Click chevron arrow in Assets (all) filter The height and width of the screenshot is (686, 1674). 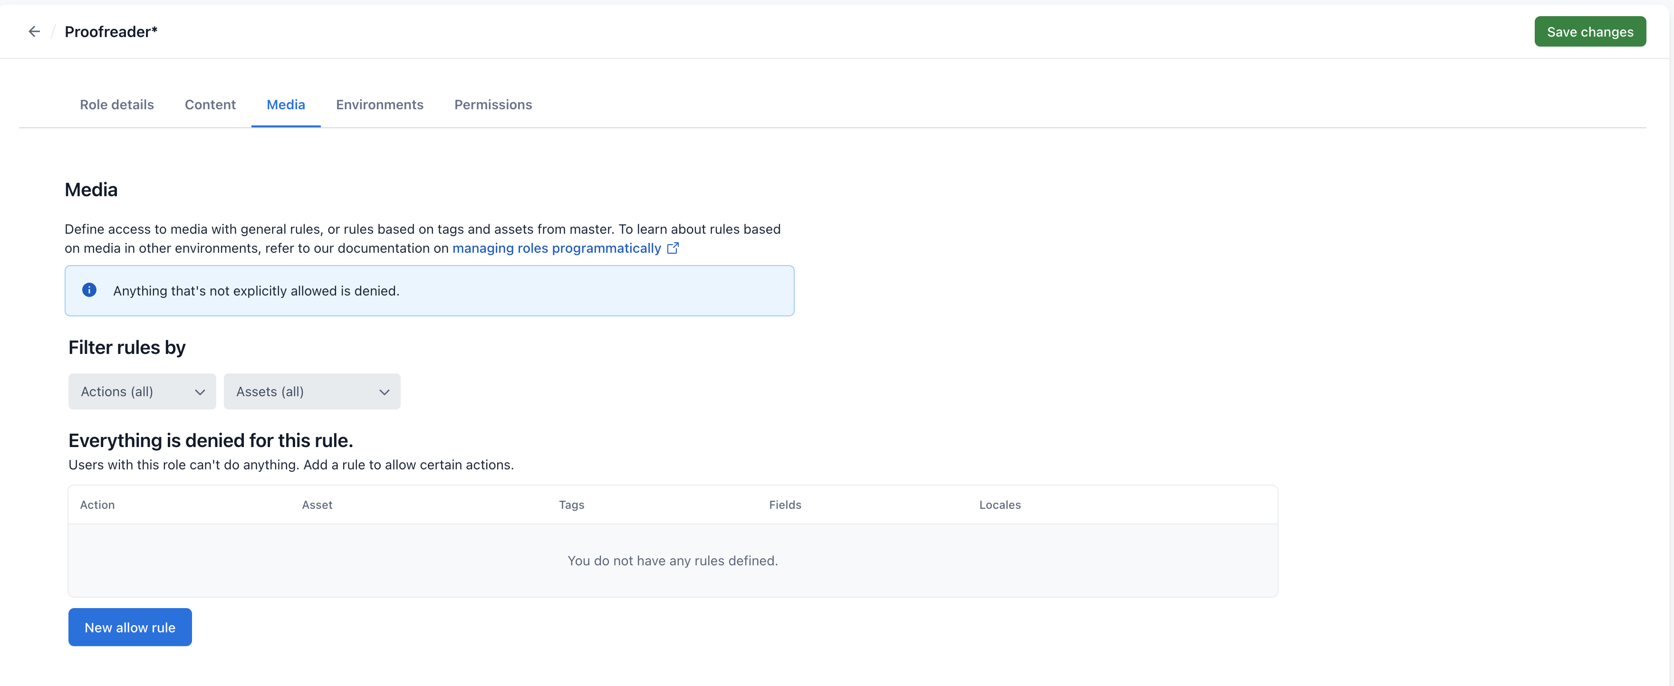384,392
